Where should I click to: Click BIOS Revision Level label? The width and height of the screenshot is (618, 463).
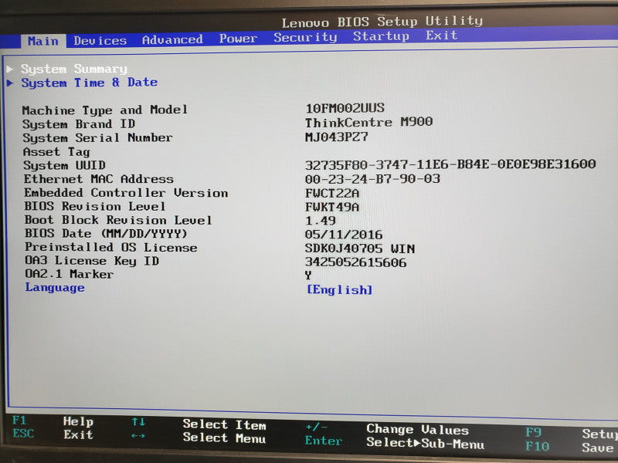95,206
